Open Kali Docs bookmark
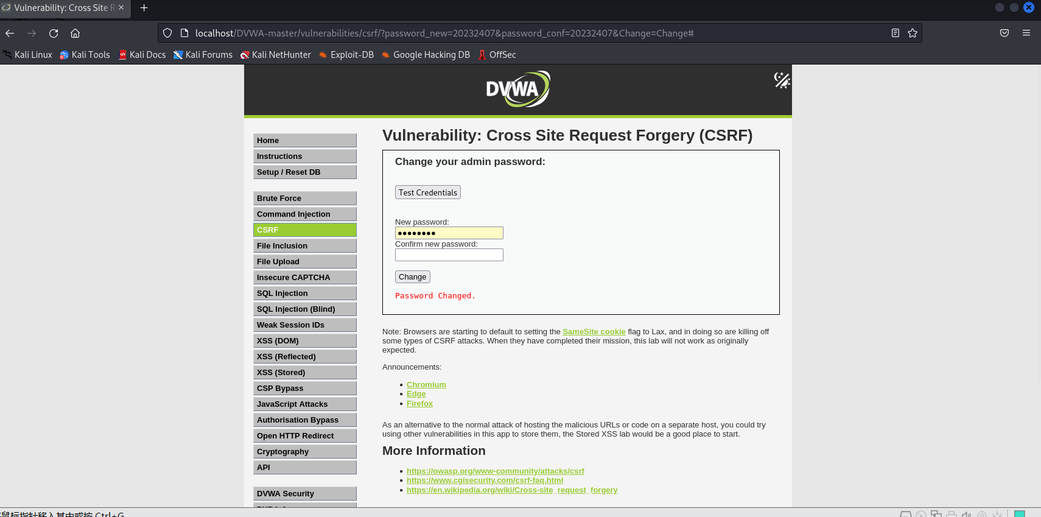 [x=142, y=55]
